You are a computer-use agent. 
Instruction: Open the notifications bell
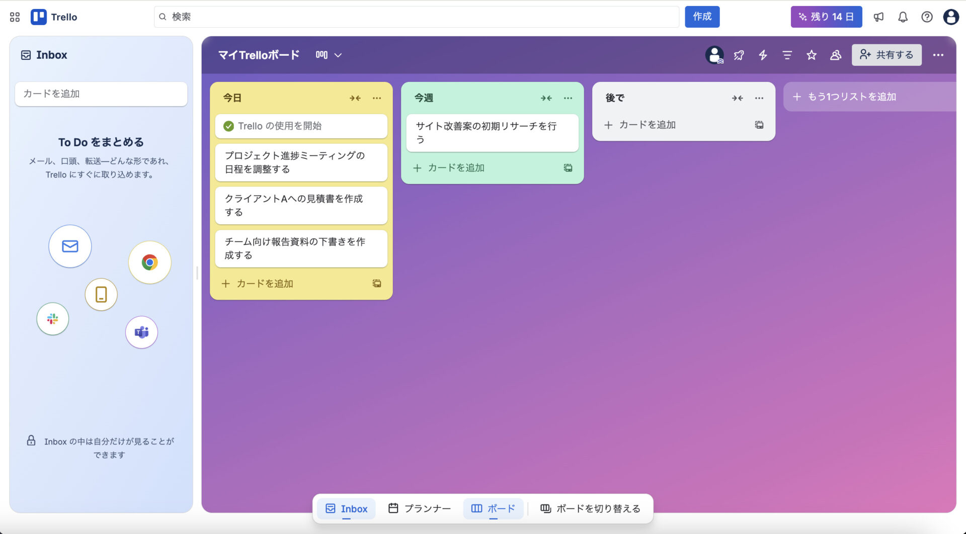pyautogui.click(x=903, y=17)
